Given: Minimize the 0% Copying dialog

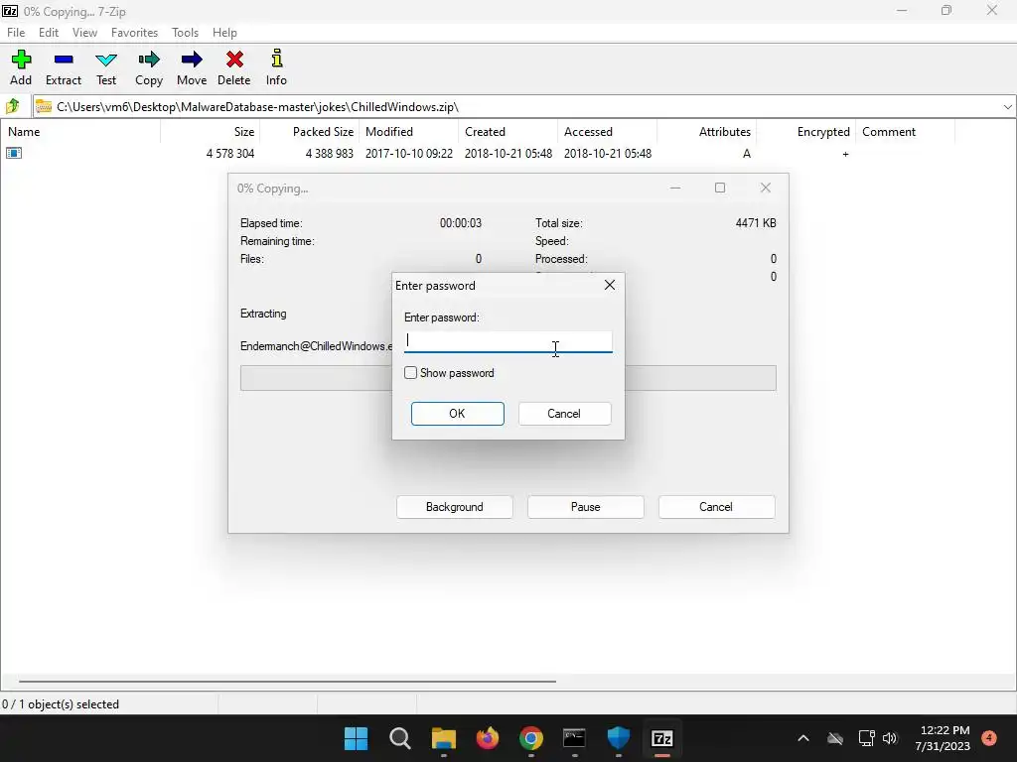Looking at the screenshot, I should click(x=675, y=188).
